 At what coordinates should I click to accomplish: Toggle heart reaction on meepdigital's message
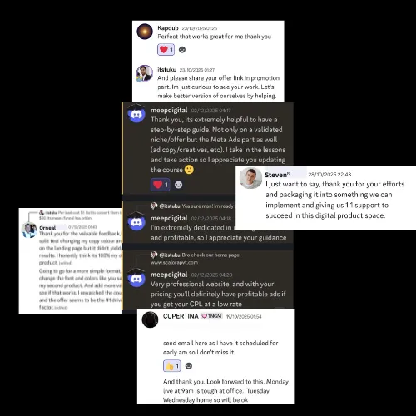click(x=161, y=185)
